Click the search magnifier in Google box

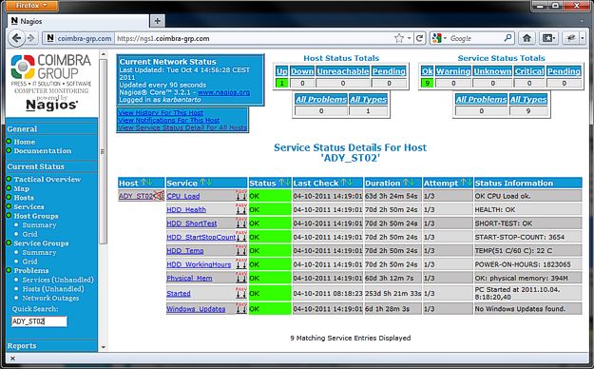pos(508,38)
